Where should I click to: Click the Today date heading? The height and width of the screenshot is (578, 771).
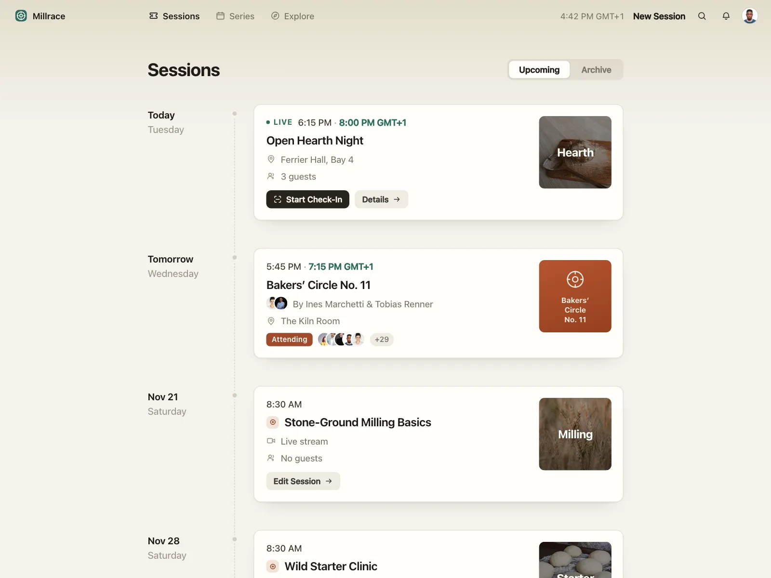(x=161, y=115)
